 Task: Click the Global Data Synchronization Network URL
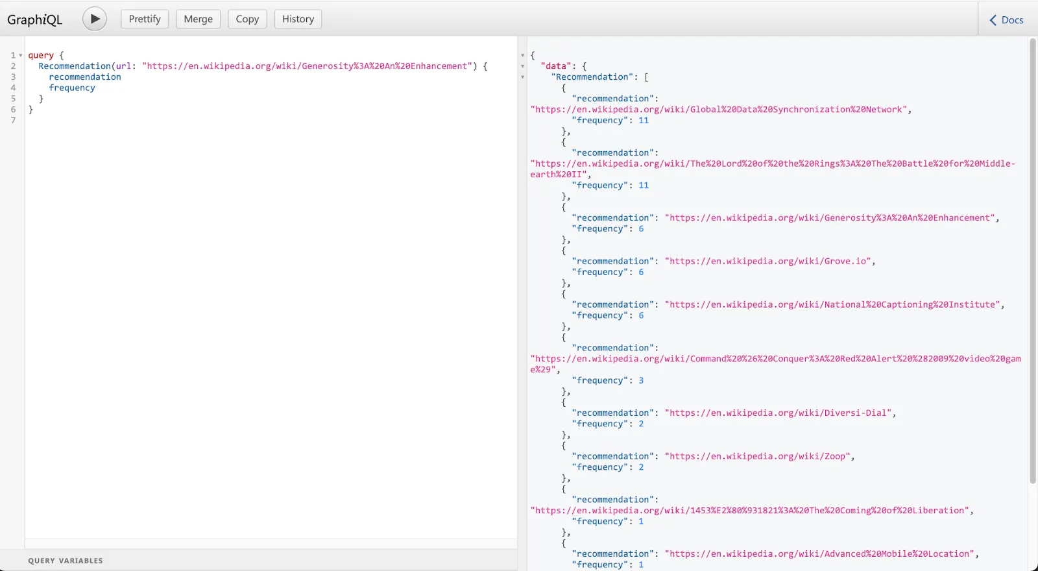coord(719,110)
